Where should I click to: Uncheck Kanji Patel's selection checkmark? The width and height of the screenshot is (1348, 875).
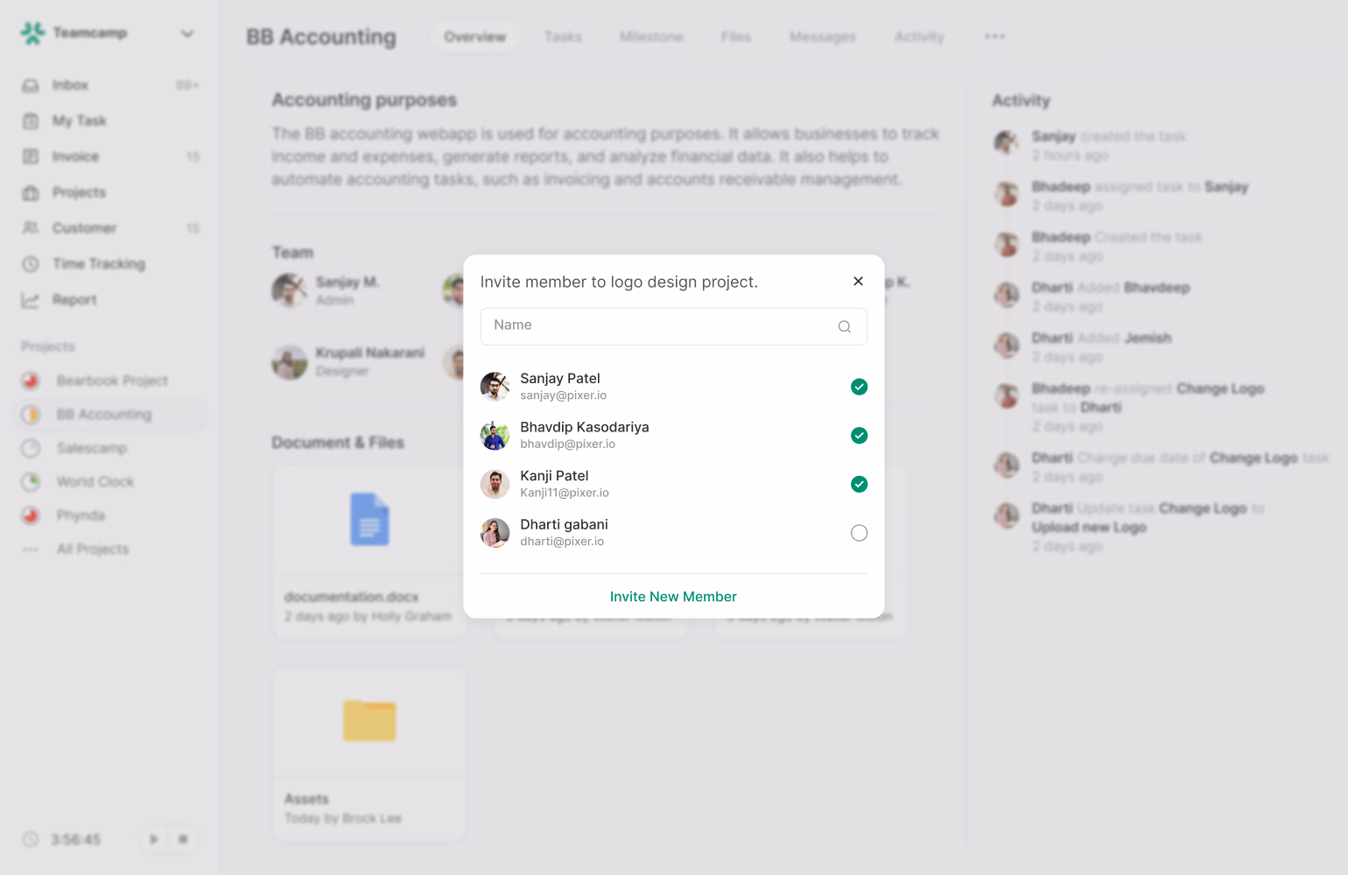[x=860, y=484]
